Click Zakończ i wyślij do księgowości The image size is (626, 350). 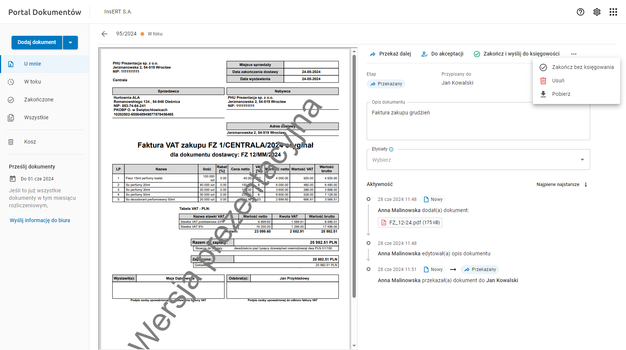pyautogui.click(x=516, y=54)
